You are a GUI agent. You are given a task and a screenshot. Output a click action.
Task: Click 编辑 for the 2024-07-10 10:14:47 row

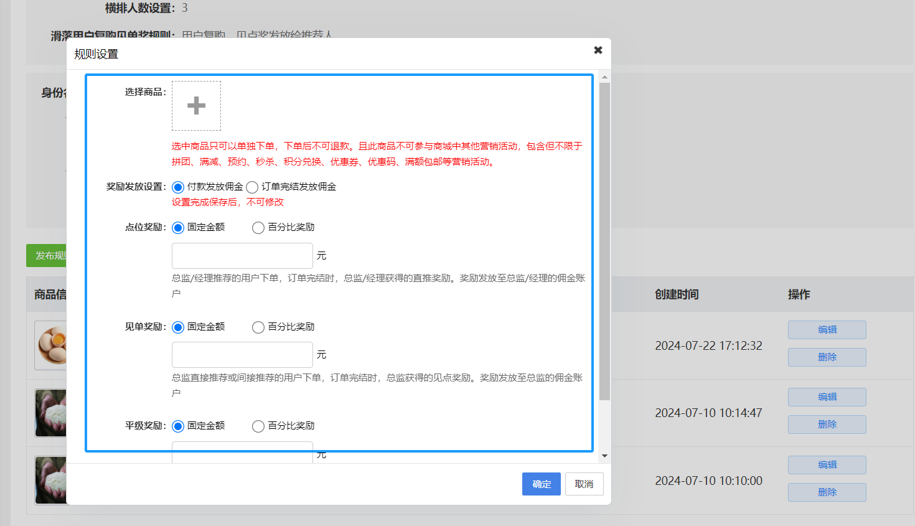(827, 397)
